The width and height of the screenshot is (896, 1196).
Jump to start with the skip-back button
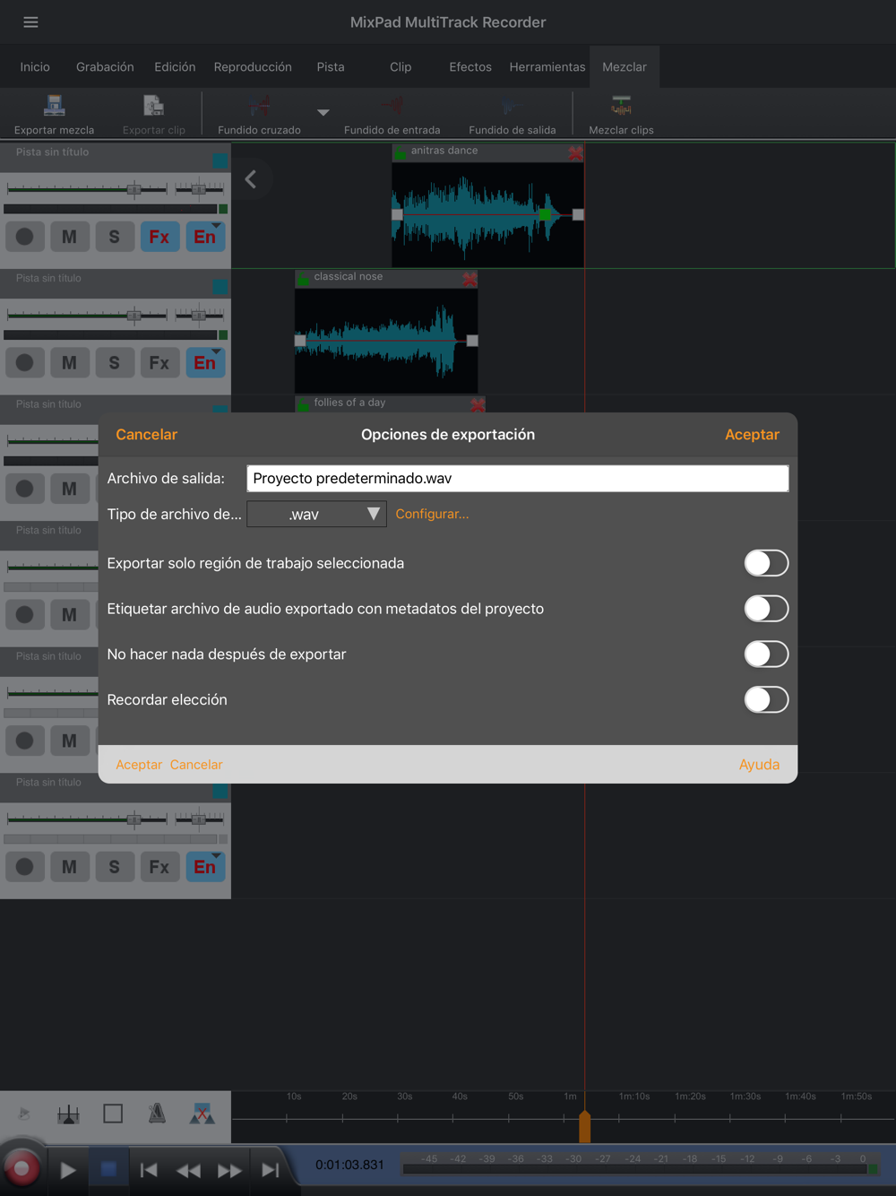(149, 1170)
